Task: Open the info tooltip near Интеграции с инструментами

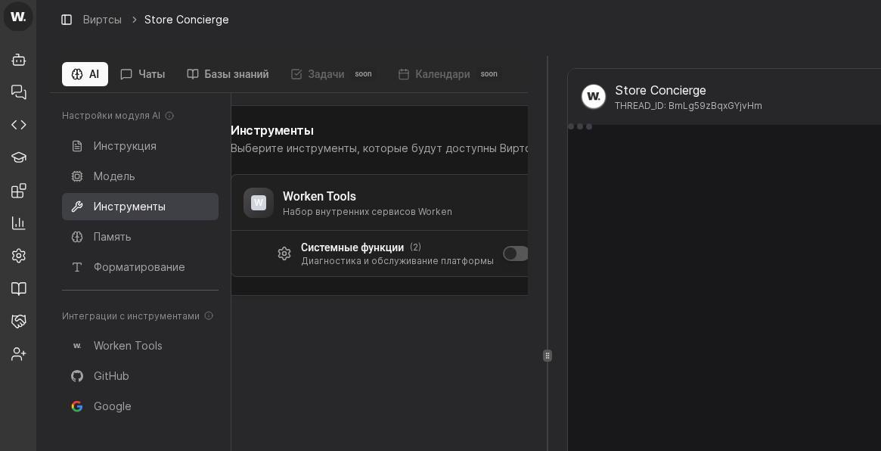Action: (209, 316)
